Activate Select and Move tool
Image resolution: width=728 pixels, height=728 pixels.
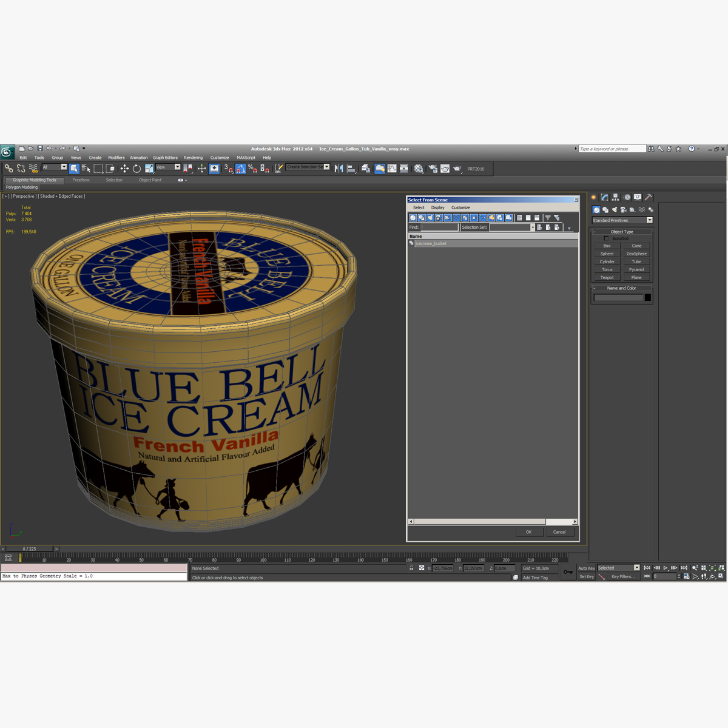click(x=124, y=169)
